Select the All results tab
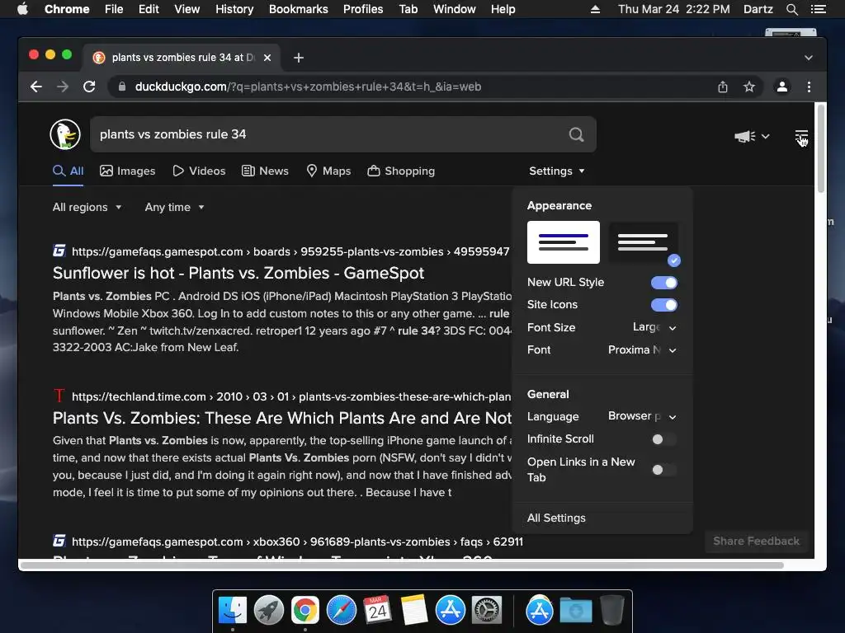 point(68,171)
